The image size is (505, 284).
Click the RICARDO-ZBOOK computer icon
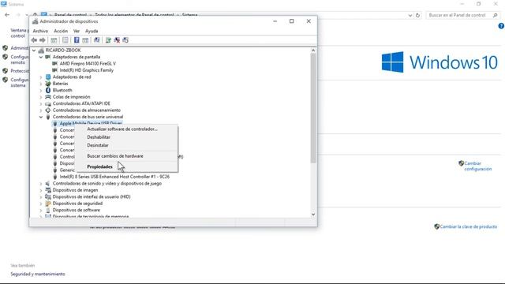click(41, 50)
